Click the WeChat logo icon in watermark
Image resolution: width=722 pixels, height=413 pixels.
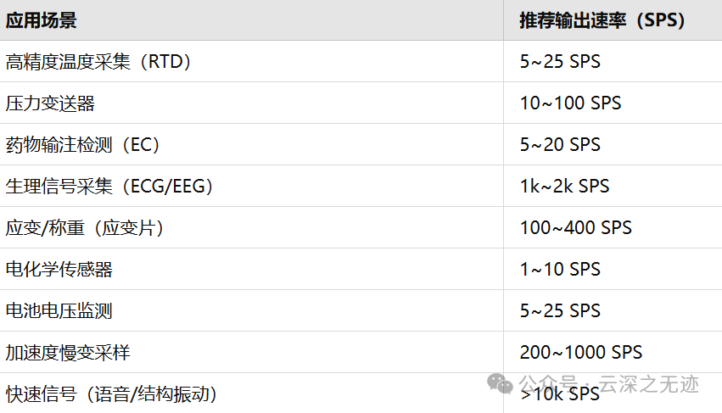click(500, 384)
